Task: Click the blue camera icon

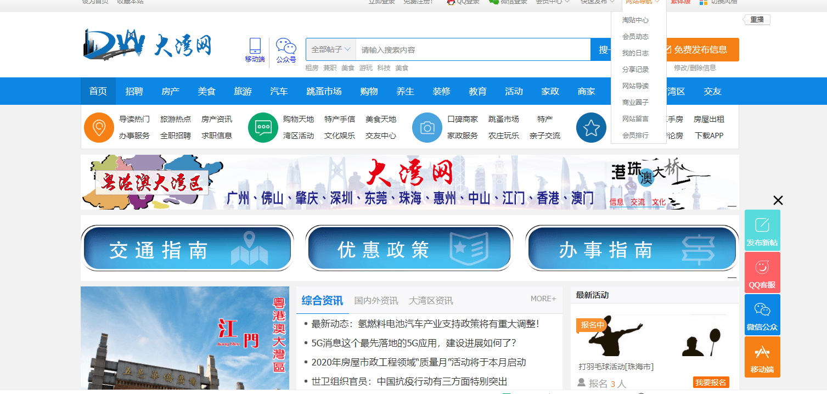Action: click(x=427, y=127)
